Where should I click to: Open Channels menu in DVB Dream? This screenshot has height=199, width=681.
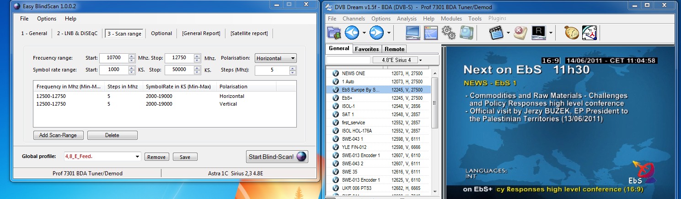click(354, 19)
